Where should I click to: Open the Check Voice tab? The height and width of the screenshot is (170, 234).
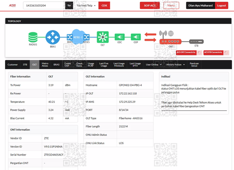(x=79, y=65)
